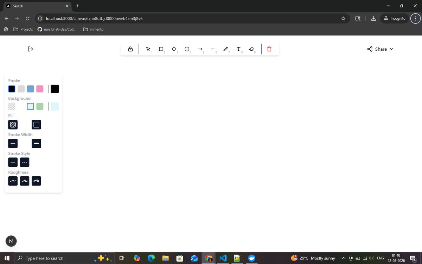Screen dimensions: 422x264
Task: Click the logout icon top left
Action: (x=30, y=49)
